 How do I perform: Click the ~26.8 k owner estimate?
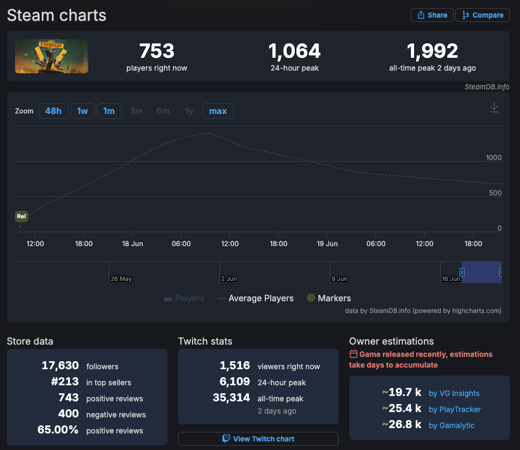click(402, 424)
